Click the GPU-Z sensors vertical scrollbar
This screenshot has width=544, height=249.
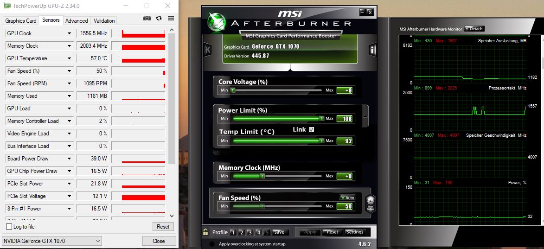coord(172,99)
